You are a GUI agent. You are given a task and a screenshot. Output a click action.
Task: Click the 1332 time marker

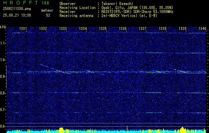coord(43,28)
